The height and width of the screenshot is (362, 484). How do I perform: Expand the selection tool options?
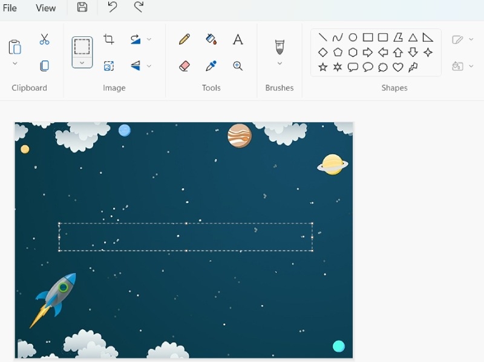pyautogui.click(x=82, y=63)
